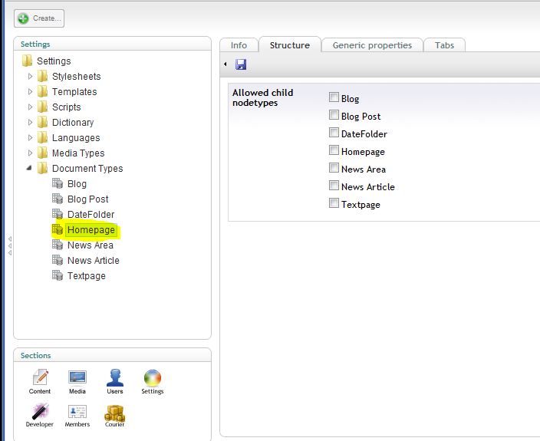540x441 pixels.
Task: Click the Textpage document type icon
Action: (x=58, y=275)
